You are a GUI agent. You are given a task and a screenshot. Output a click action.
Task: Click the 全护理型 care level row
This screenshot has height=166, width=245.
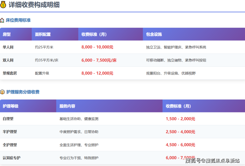pos(10,145)
